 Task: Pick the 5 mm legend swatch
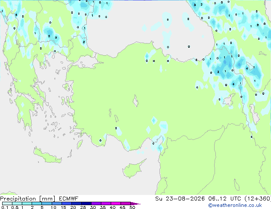47,203
